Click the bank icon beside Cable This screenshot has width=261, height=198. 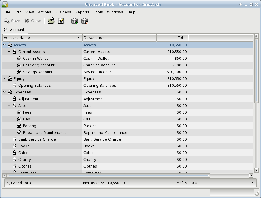[x=14, y=153]
